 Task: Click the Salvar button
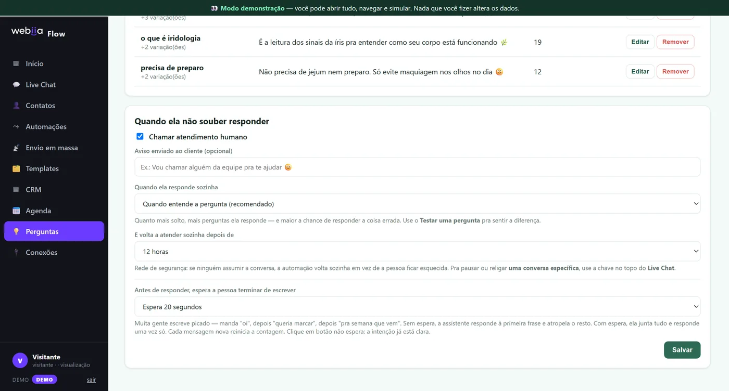682,350
